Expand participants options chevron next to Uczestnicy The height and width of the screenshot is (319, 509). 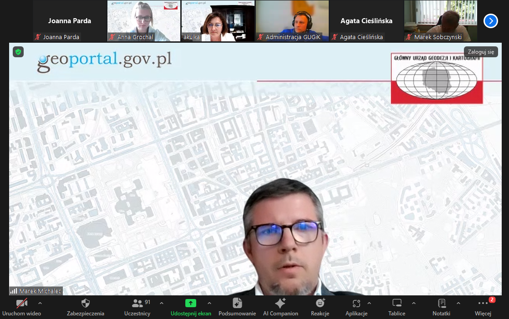coord(162,303)
